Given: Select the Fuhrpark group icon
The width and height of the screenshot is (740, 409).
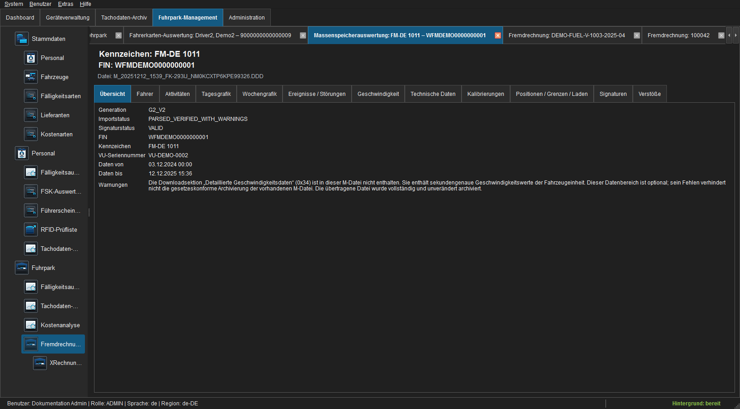Looking at the screenshot, I should (22, 268).
